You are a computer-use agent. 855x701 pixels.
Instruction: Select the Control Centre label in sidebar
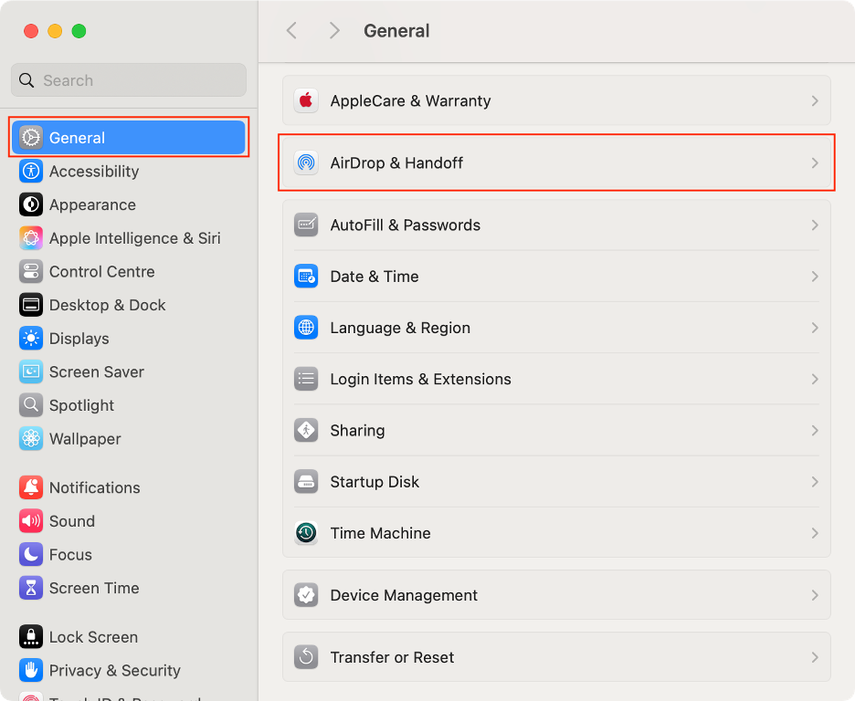(x=102, y=271)
